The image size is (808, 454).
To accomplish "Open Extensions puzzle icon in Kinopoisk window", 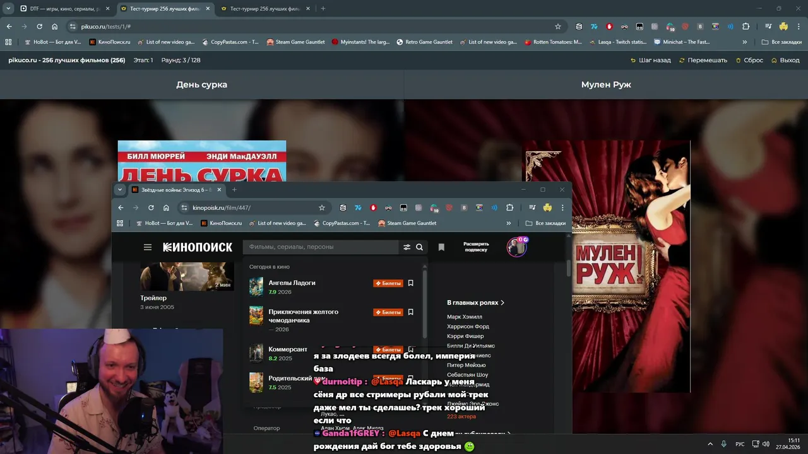I will coord(510,207).
